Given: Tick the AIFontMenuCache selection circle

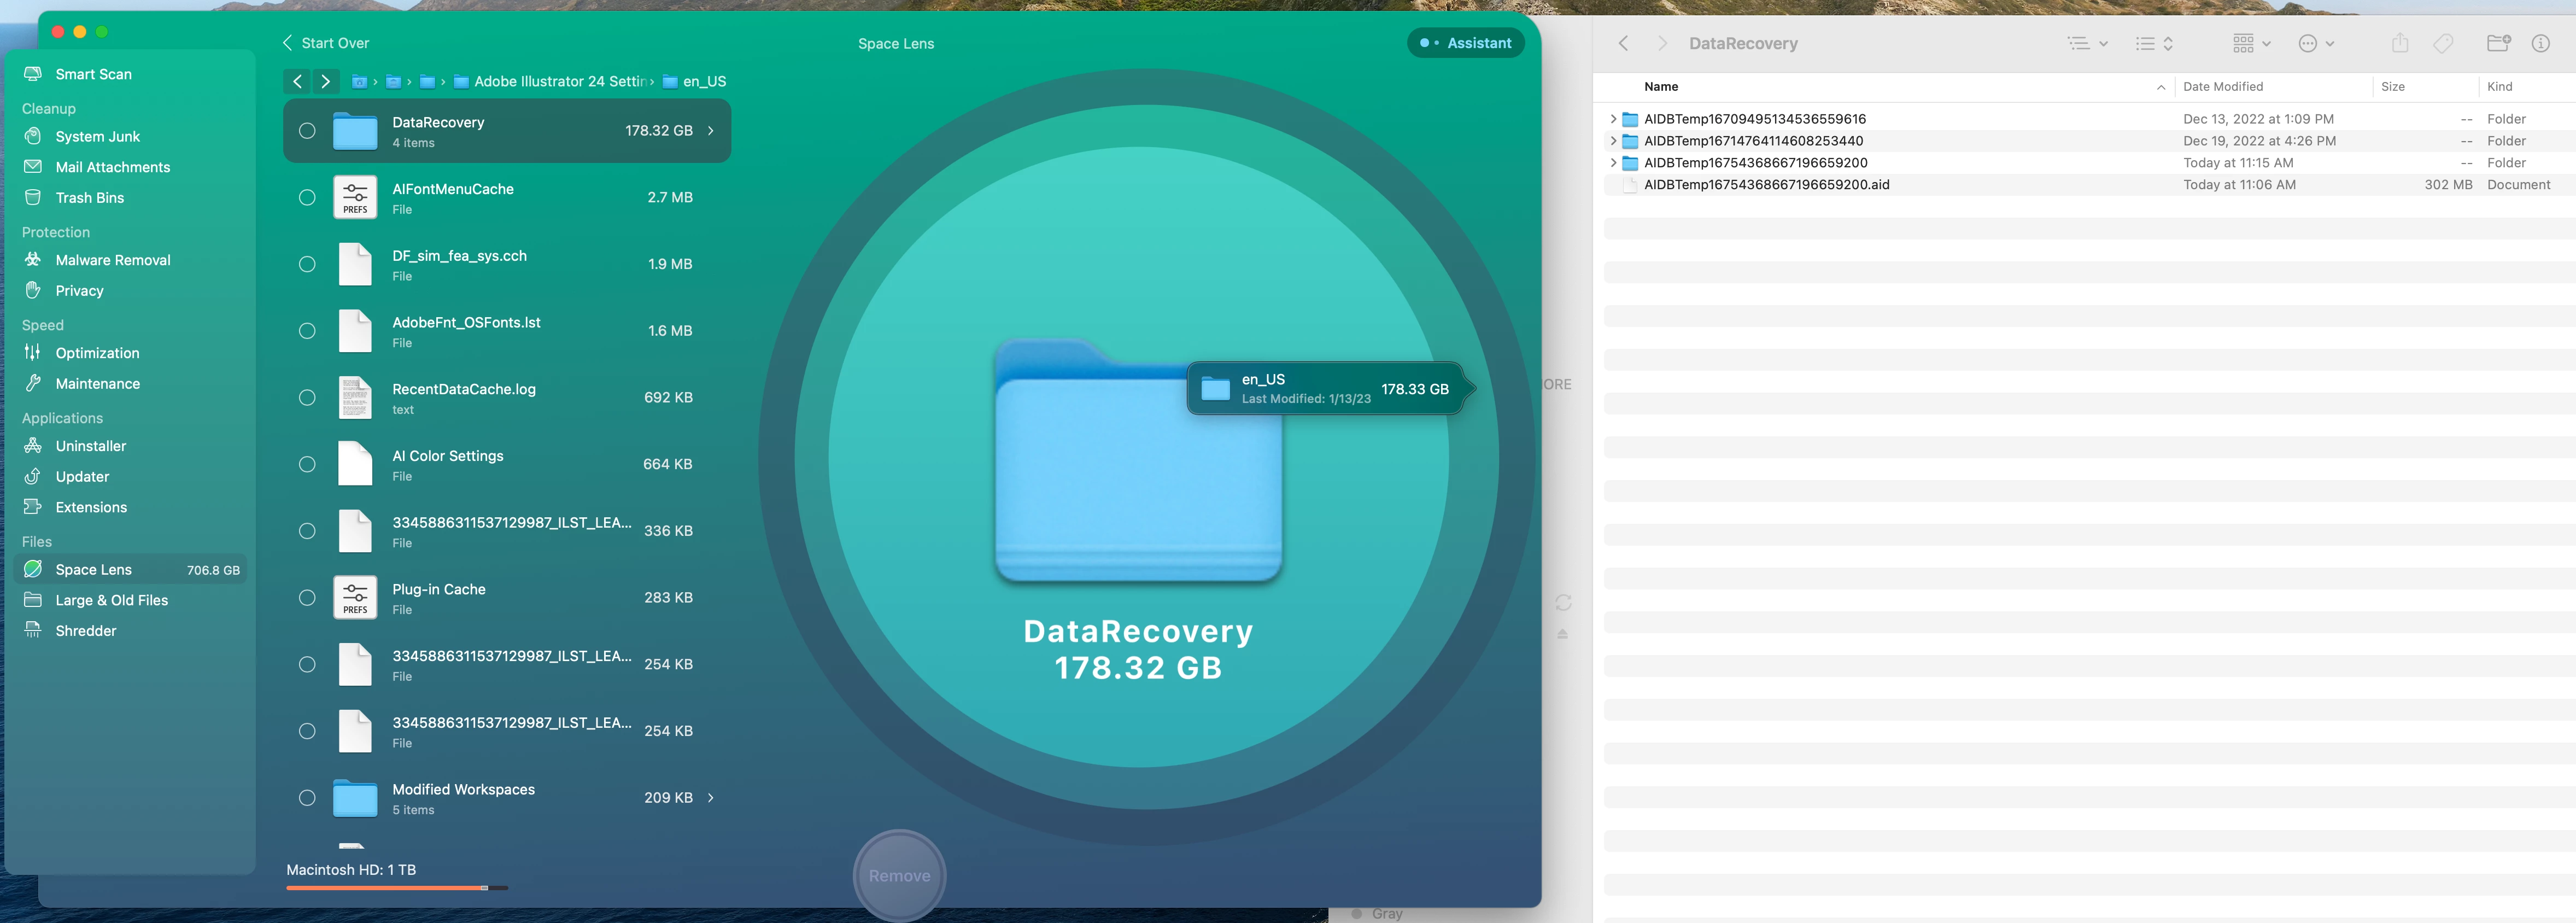Looking at the screenshot, I should coord(307,198).
